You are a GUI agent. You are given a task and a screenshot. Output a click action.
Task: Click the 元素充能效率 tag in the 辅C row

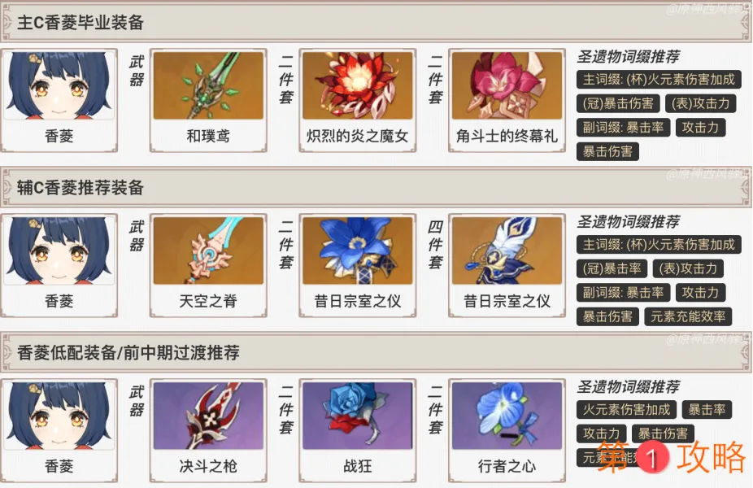[x=688, y=316]
